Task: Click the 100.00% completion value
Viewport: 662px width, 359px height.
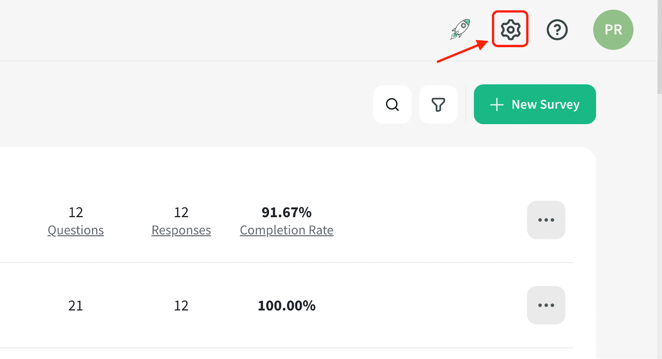Action: (287, 306)
